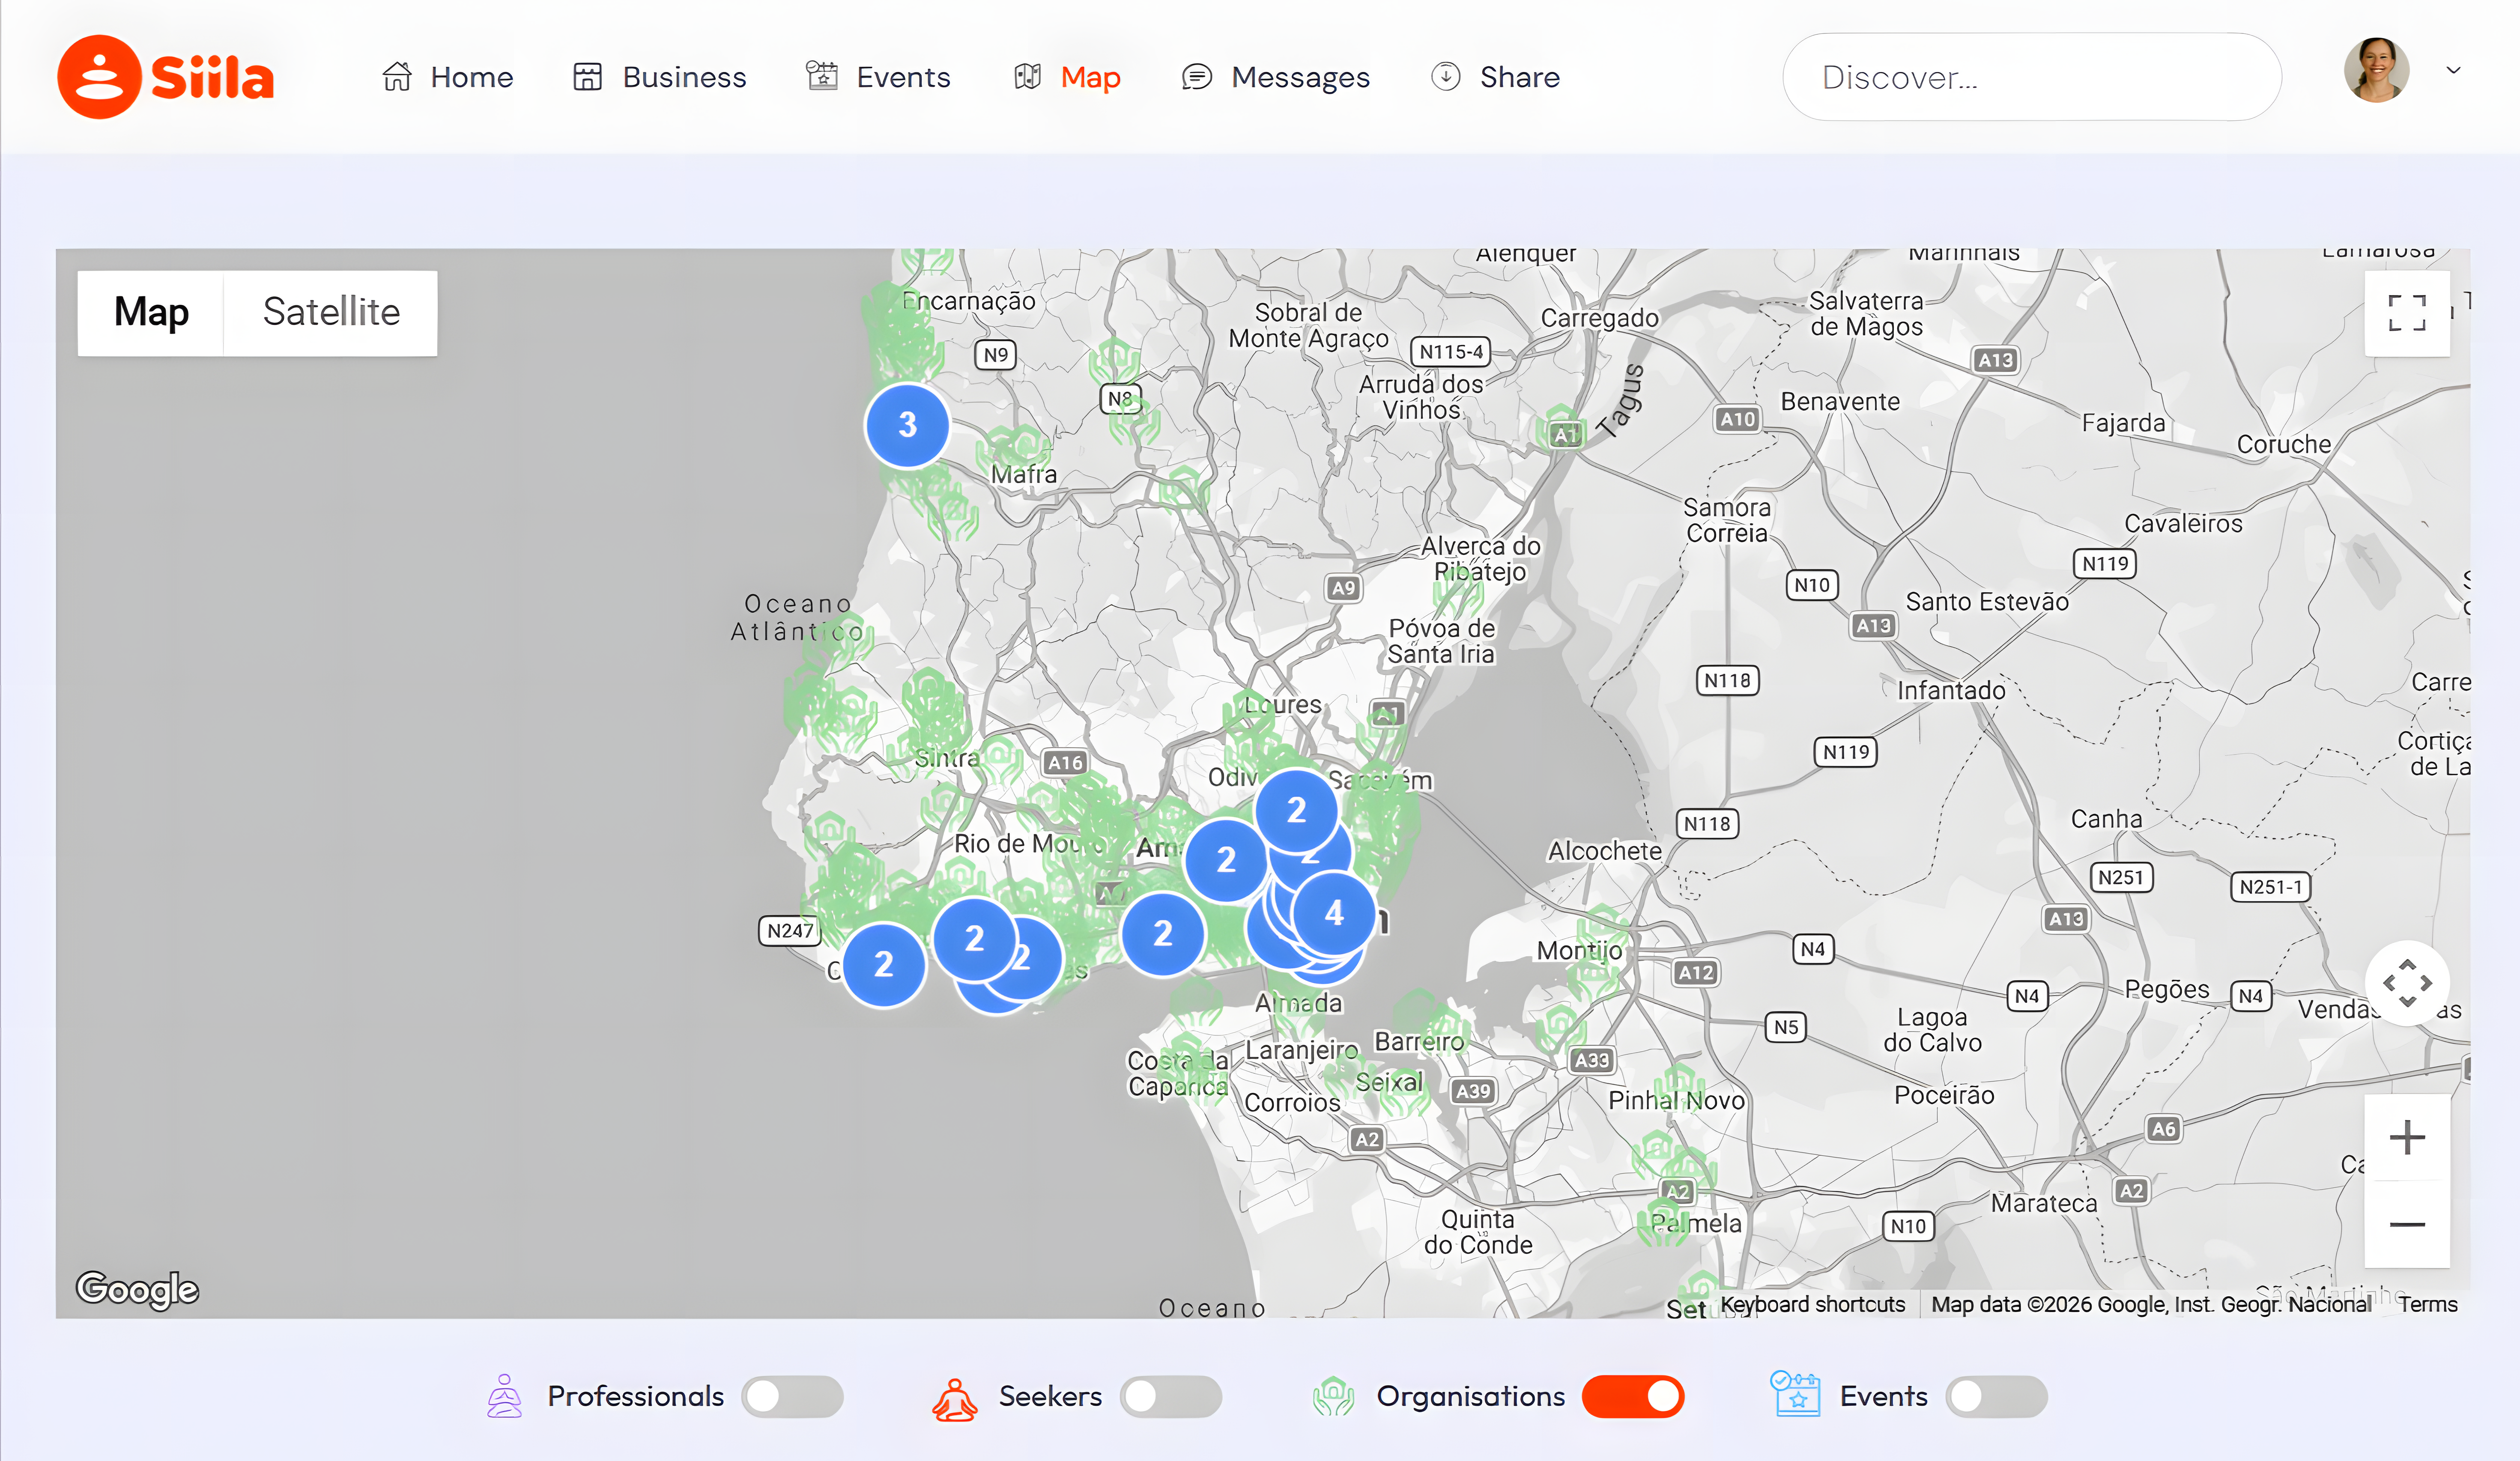Open the Events nav item
This screenshot has width=2520, height=1461.
[x=878, y=77]
